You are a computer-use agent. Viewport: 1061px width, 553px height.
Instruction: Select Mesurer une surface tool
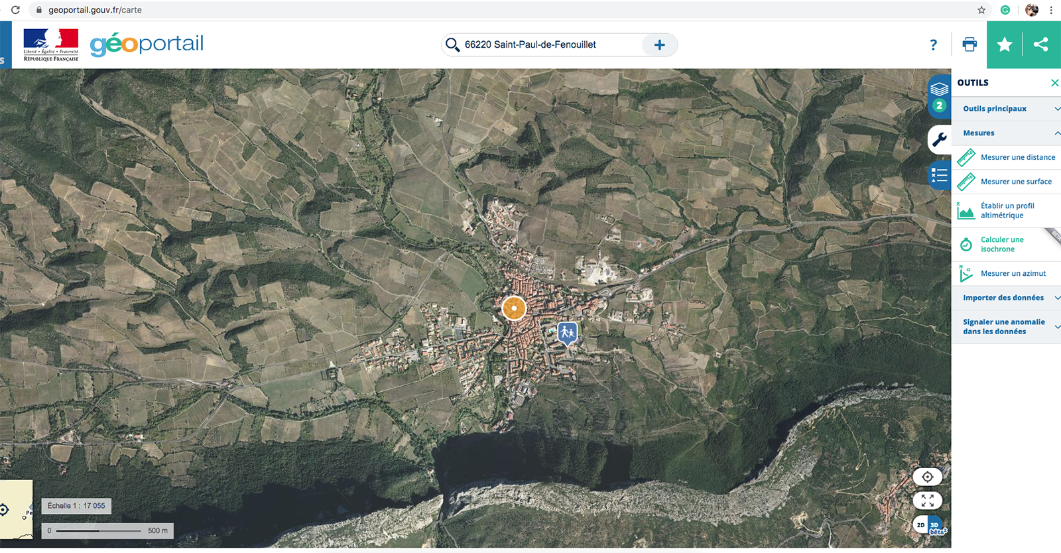point(1016,182)
